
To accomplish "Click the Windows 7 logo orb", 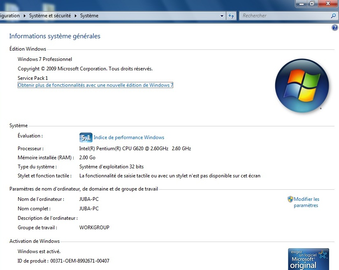I will point(302,86).
